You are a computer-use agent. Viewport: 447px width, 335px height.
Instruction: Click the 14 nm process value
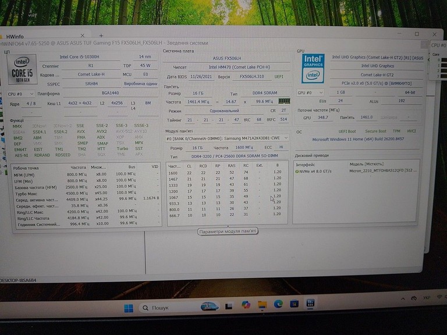tap(146, 56)
